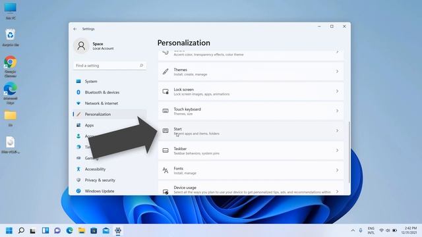Select the This PC desktop icon
The image size is (422, 237).
(11, 11)
